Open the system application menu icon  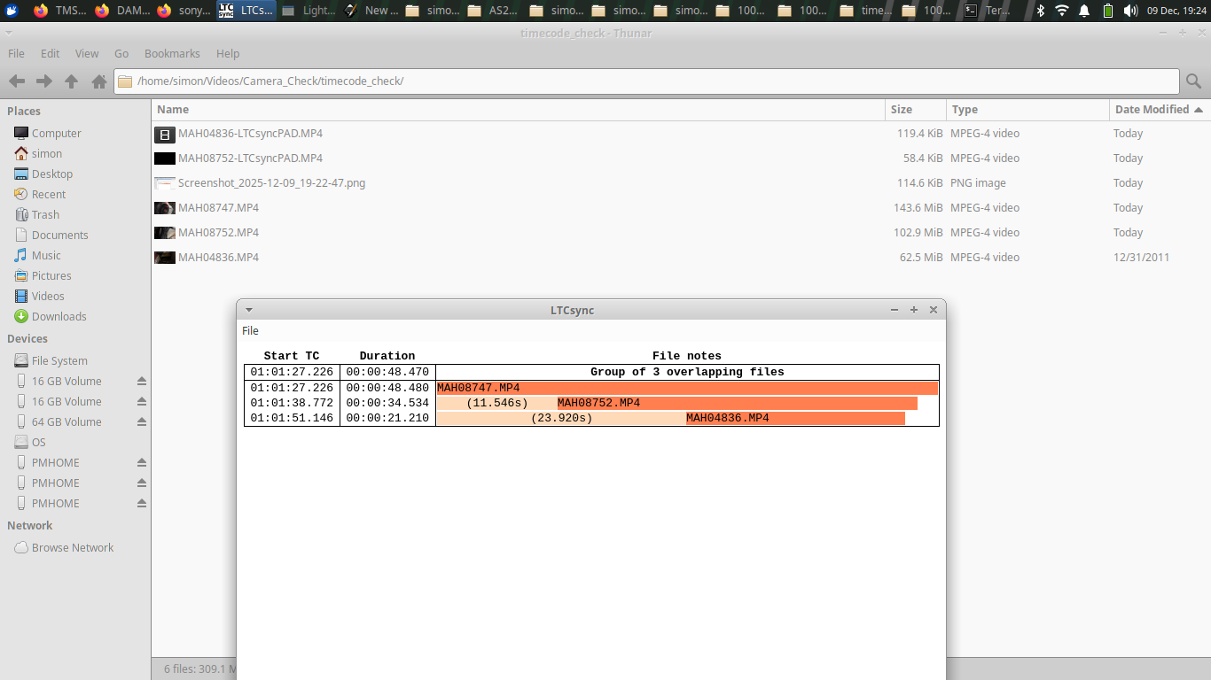(x=12, y=11)
